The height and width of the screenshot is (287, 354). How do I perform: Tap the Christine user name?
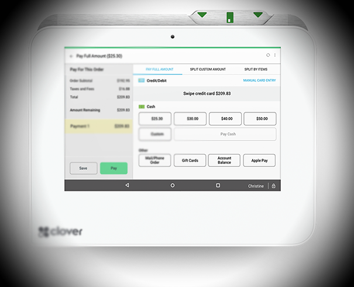point(256,186)
